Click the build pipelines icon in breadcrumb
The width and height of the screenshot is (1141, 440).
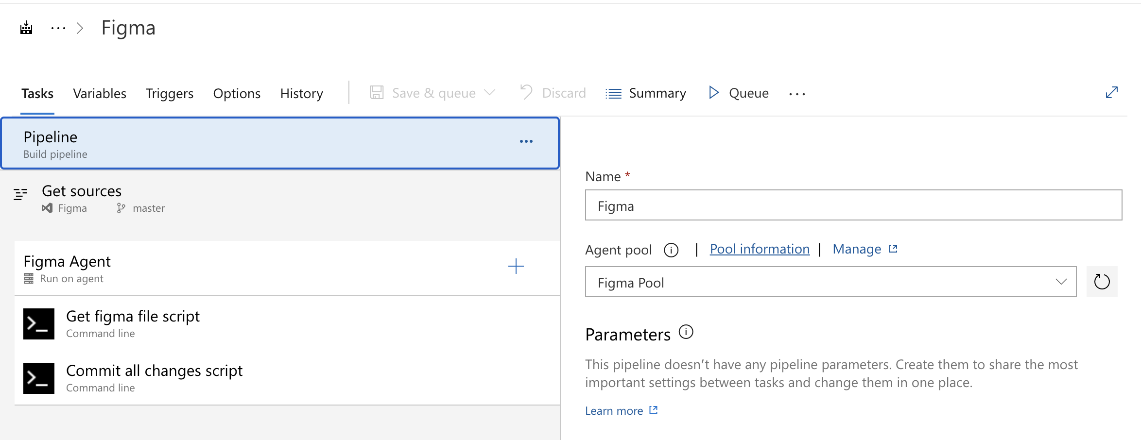(x=26, y=28)
